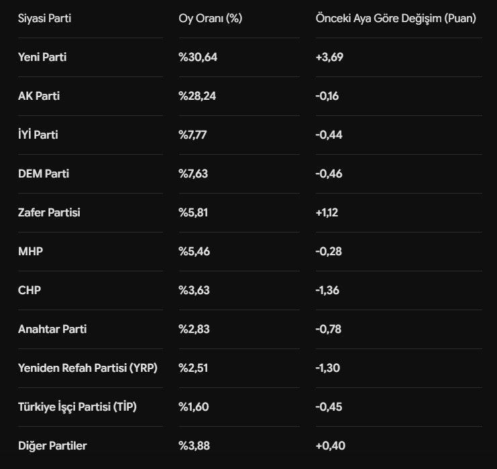Screen dimensions: 497x469
Task: Click the %30,64 vote share value
Action: (x=198, y=58)
